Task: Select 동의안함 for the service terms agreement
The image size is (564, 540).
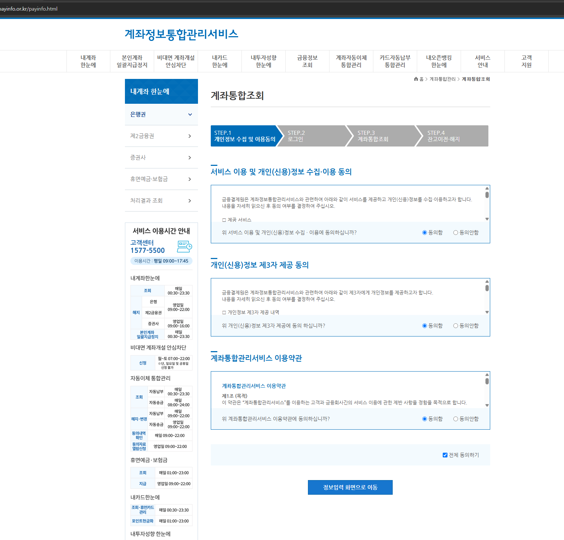Action: (x=456, y=419)
